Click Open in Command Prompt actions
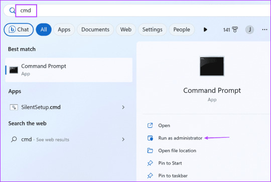This screenshot has height=182, width=271. click(x=164, y=125)
